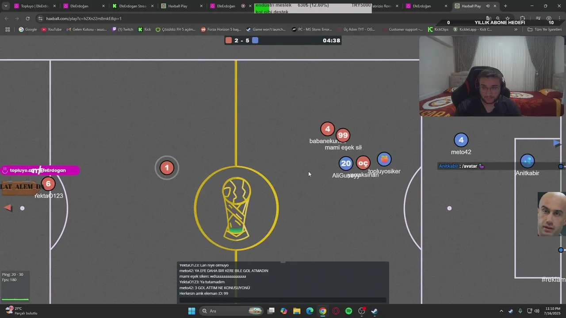Screen dimensions: 566x318
Task: Open the 'PC - MS Store: Error...' bookmark
Action: click(312, 30)
